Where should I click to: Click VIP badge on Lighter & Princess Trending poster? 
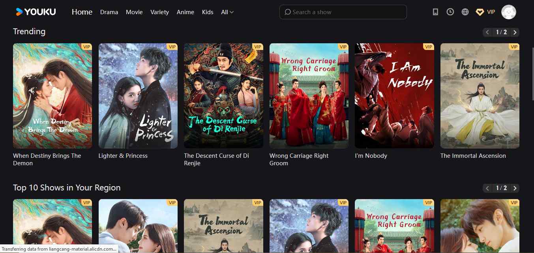tap(172, 47)
